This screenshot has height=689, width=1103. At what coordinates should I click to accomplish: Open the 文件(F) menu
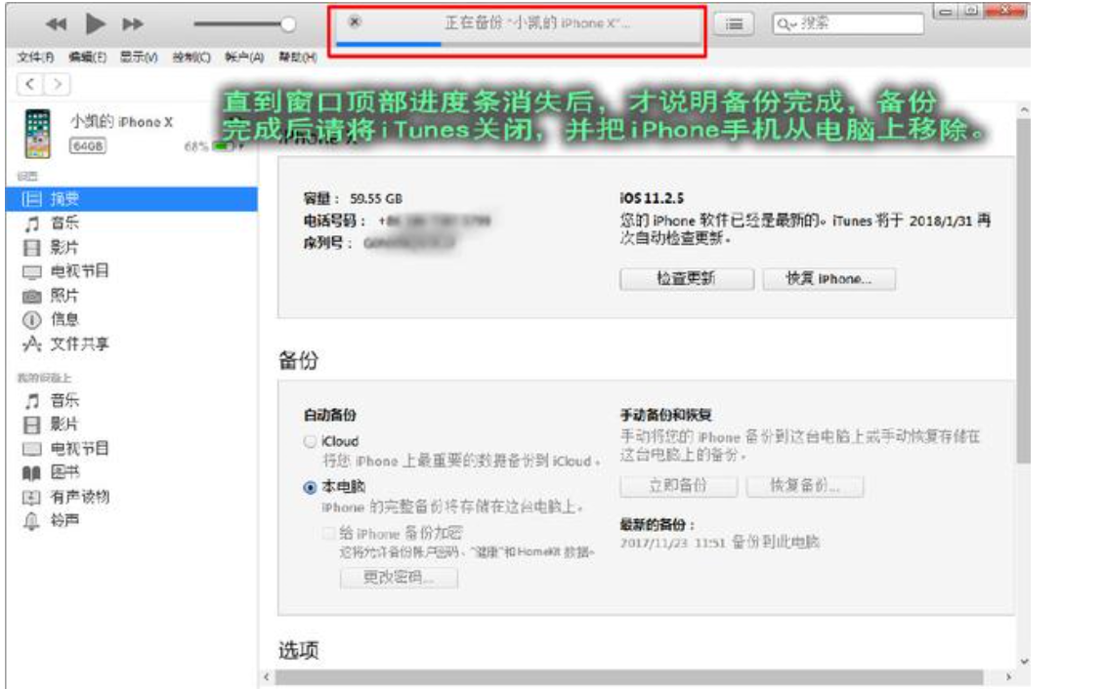point(35,57)
